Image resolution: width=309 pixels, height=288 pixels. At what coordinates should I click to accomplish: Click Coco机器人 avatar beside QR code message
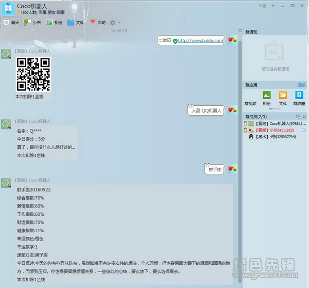pos(6,54)
